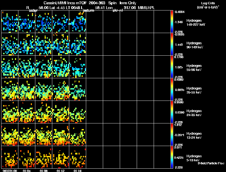Image resolution: width=226 pixels, height=172 pixels.
Task: Click the 'Hydrogen 149-227 keV' label
Action: click(196, 23)
